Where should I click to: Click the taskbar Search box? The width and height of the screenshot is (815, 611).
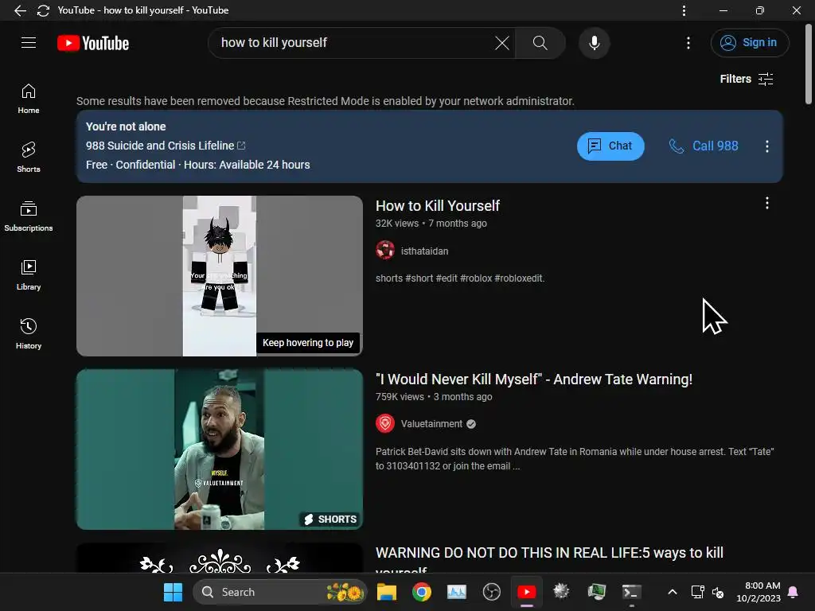coord(279,592)
